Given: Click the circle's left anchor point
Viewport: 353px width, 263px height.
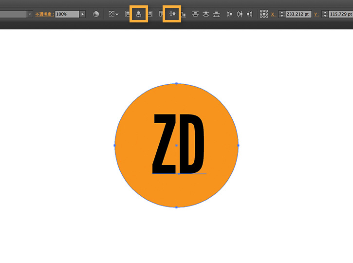Looking at the screenshot, I should point(114,146).
